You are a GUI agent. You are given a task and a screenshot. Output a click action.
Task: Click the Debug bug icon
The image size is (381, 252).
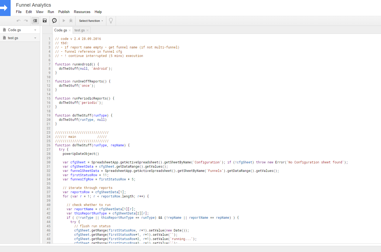point(71,21)
